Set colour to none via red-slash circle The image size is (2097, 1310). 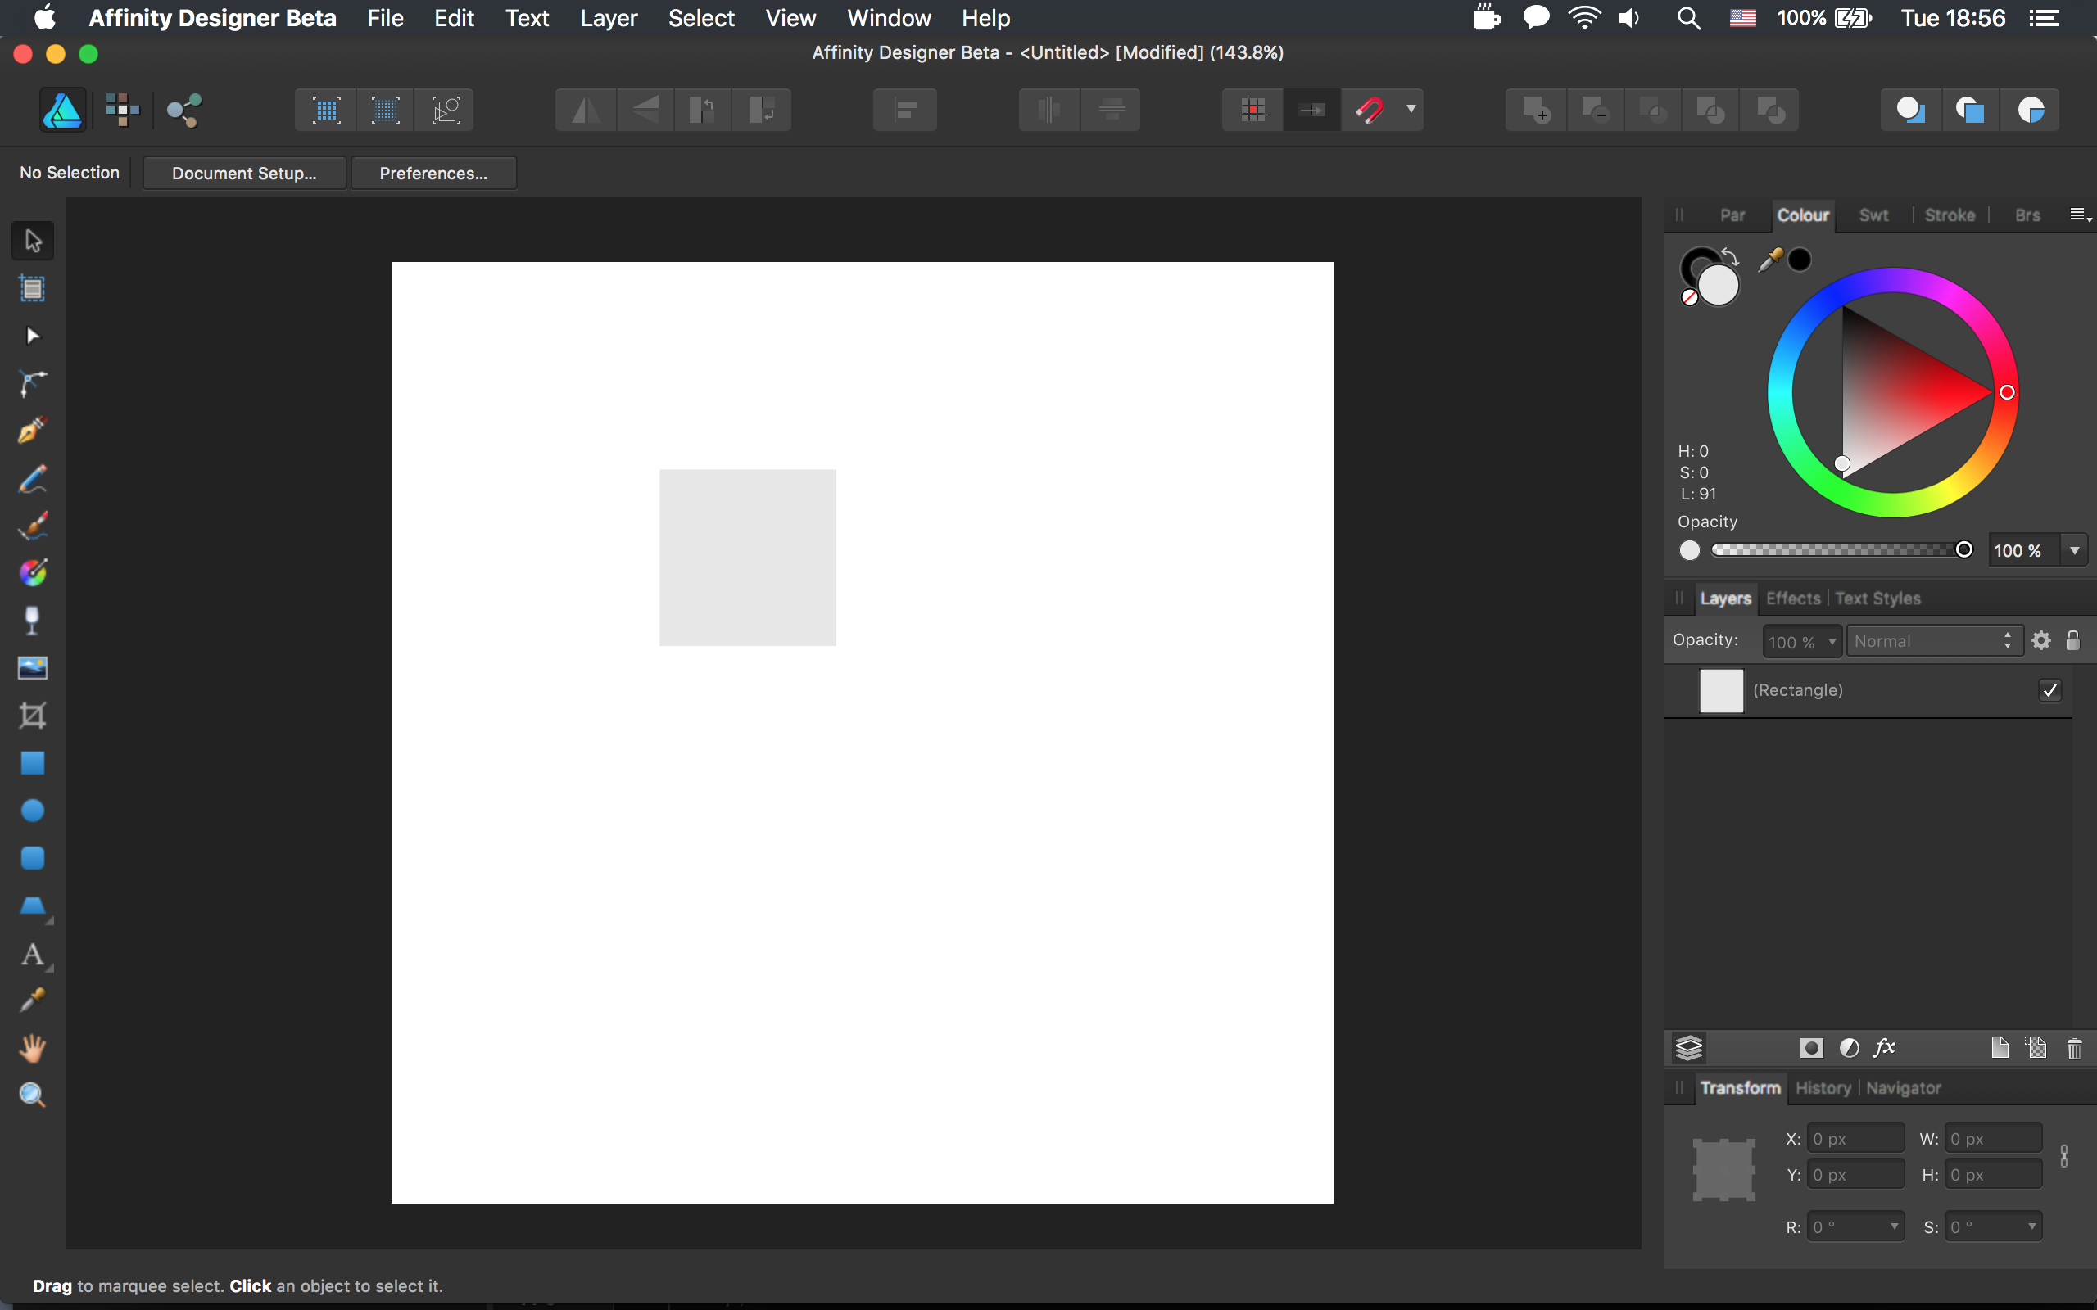(x=1689, y=298)
